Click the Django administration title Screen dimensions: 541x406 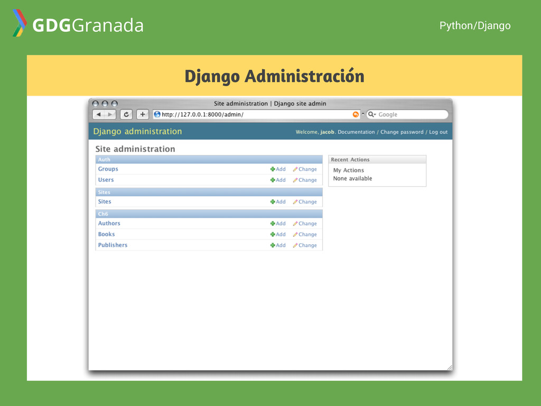coord(137,131)
